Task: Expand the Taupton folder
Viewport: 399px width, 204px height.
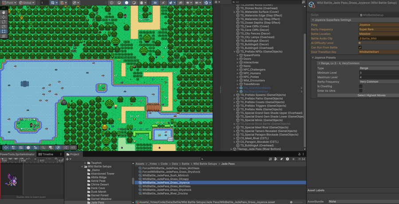Action: [85, 163]
